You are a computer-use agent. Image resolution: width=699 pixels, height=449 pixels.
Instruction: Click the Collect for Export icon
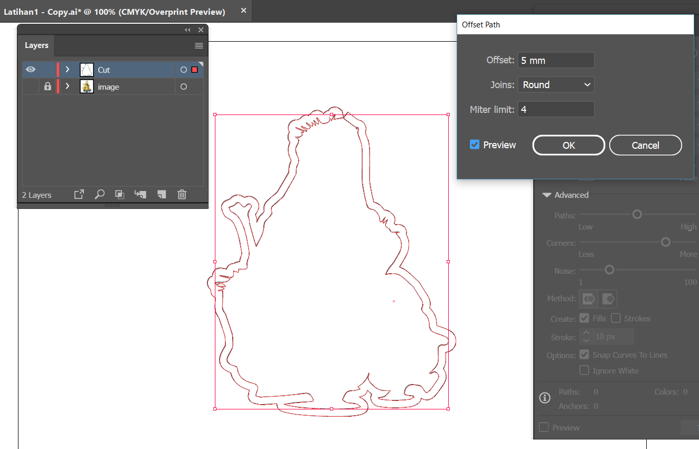(79, 194)
